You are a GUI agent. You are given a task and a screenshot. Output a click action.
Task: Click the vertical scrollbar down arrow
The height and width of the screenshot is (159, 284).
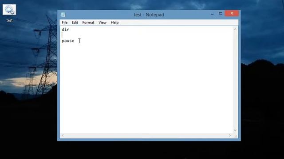coord(235,130)
